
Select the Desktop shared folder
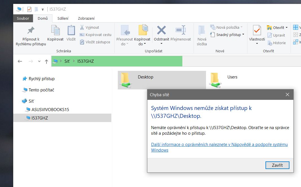[162, 80]
